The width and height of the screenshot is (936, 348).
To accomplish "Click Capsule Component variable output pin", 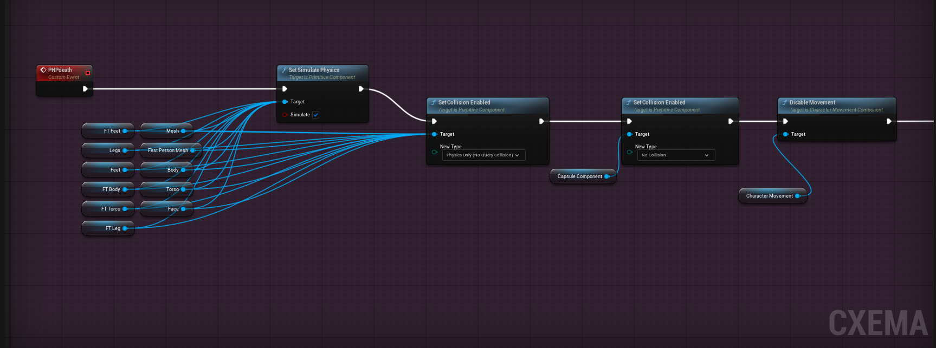I will point(606,176).
